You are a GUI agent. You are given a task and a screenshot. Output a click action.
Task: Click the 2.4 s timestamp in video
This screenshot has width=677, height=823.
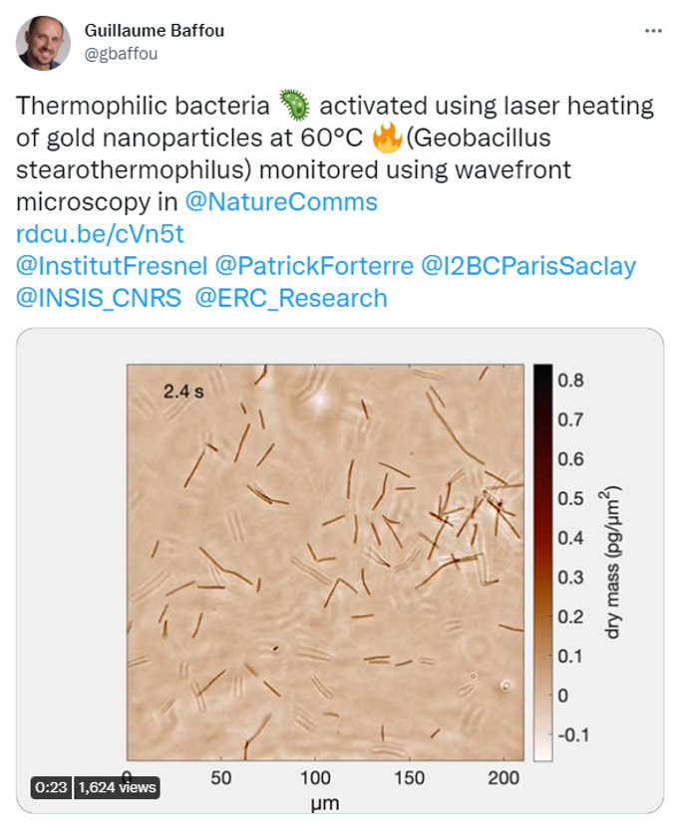183,393
